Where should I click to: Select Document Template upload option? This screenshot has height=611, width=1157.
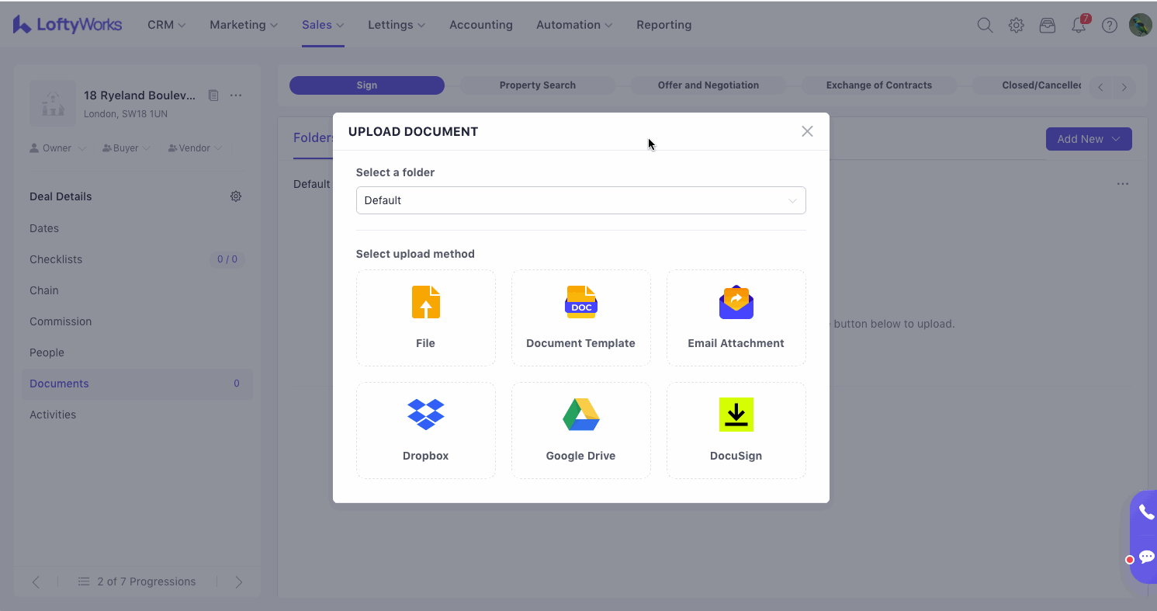tap(580, 318)
